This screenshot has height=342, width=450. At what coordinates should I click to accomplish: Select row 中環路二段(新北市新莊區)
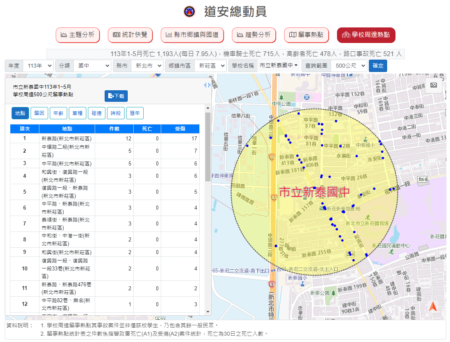pyautogui.click(x=105, y=151)
